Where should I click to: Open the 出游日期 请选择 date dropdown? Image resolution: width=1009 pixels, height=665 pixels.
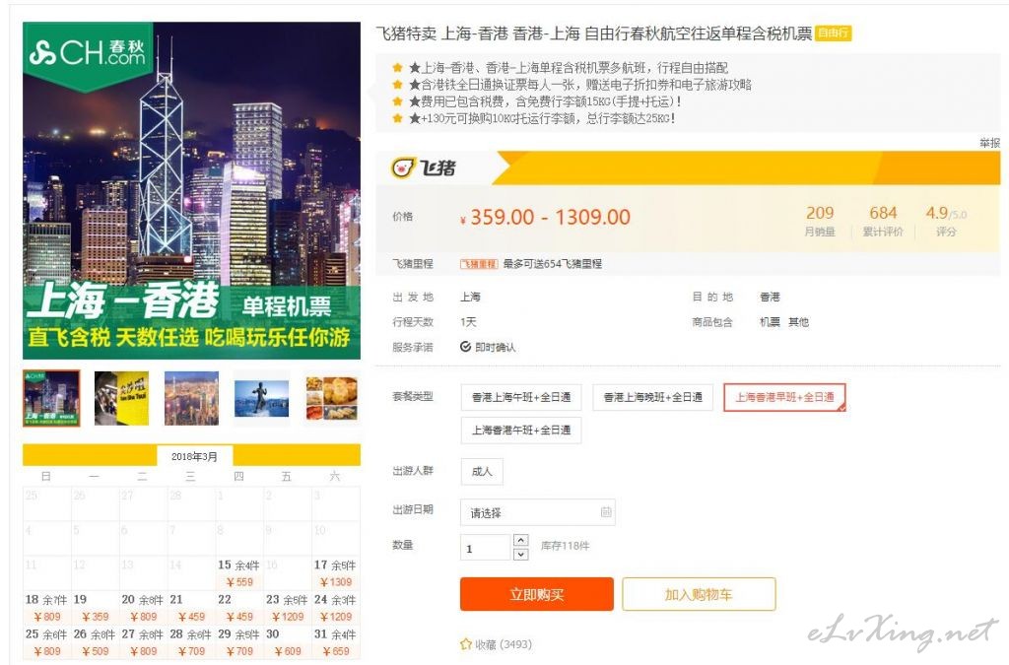[538, 512]
